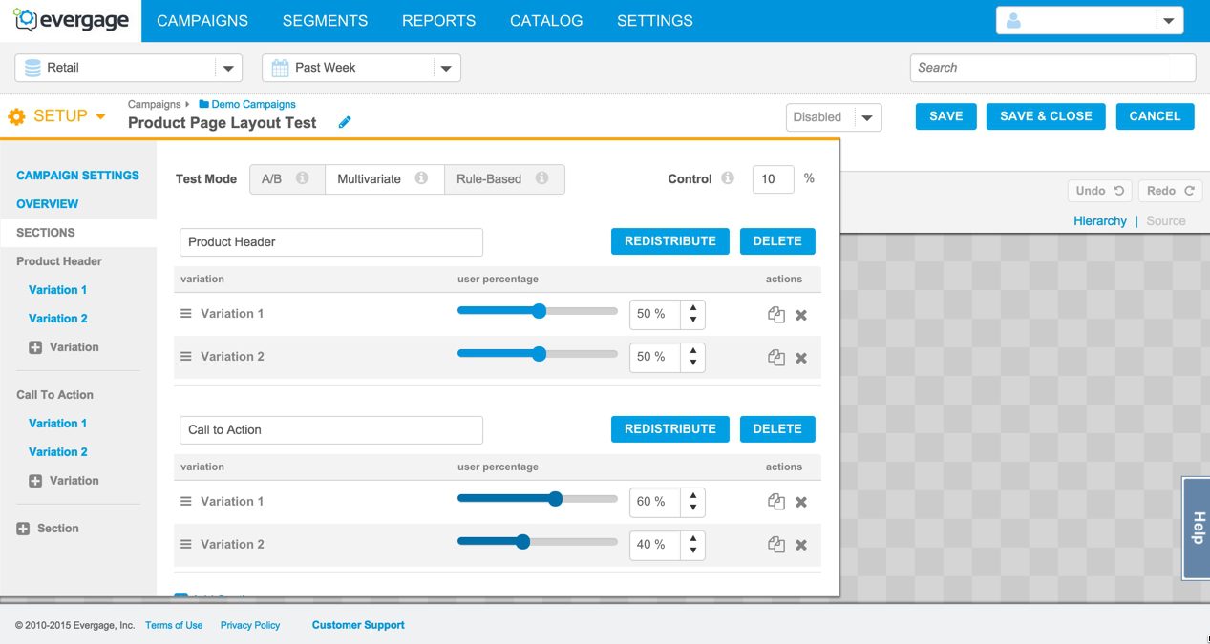Add a variation under Product Header sidebar
Image resolution: width=1210 pixels, height=644 pixels.
(64, 347)
